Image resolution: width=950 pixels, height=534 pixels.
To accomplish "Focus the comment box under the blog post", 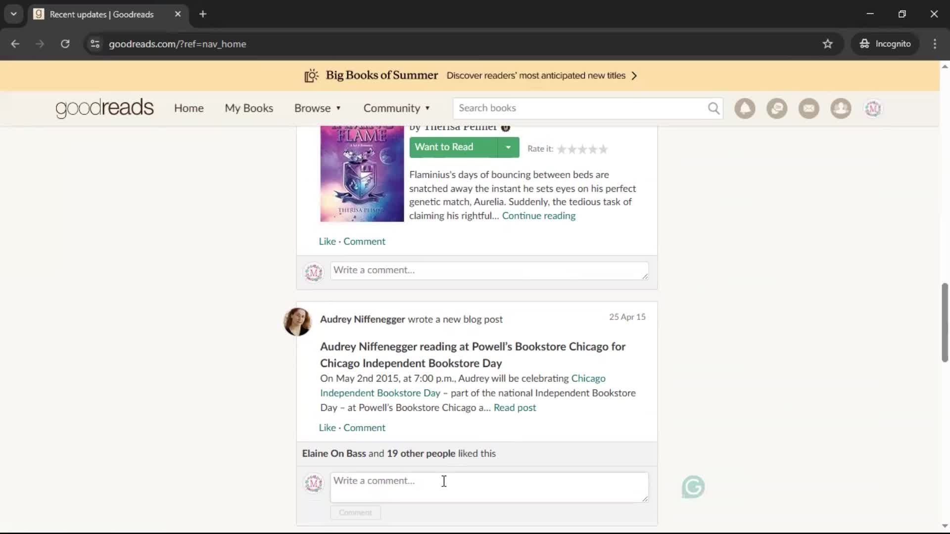I will pos(489,488).
